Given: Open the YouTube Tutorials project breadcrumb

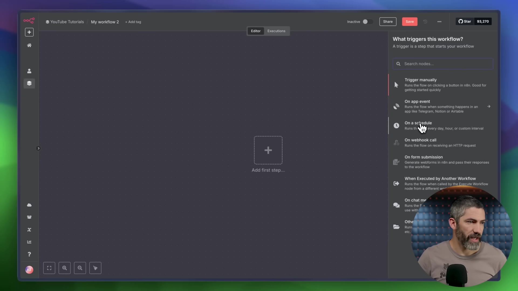Looking at the screenshot, I should pyautogui.click(x=65, y=22).
